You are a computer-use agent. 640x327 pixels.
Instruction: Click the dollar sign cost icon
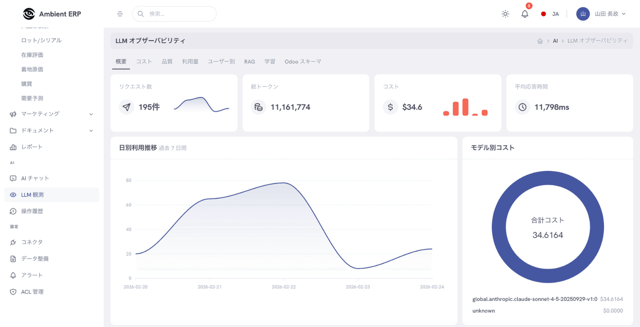pyautogui.click(x=390, y=107)
